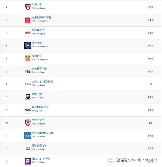Follow the 麻省理工学院 name link
This screenshot has height=167, width=162.
click(x=39, y=69)
